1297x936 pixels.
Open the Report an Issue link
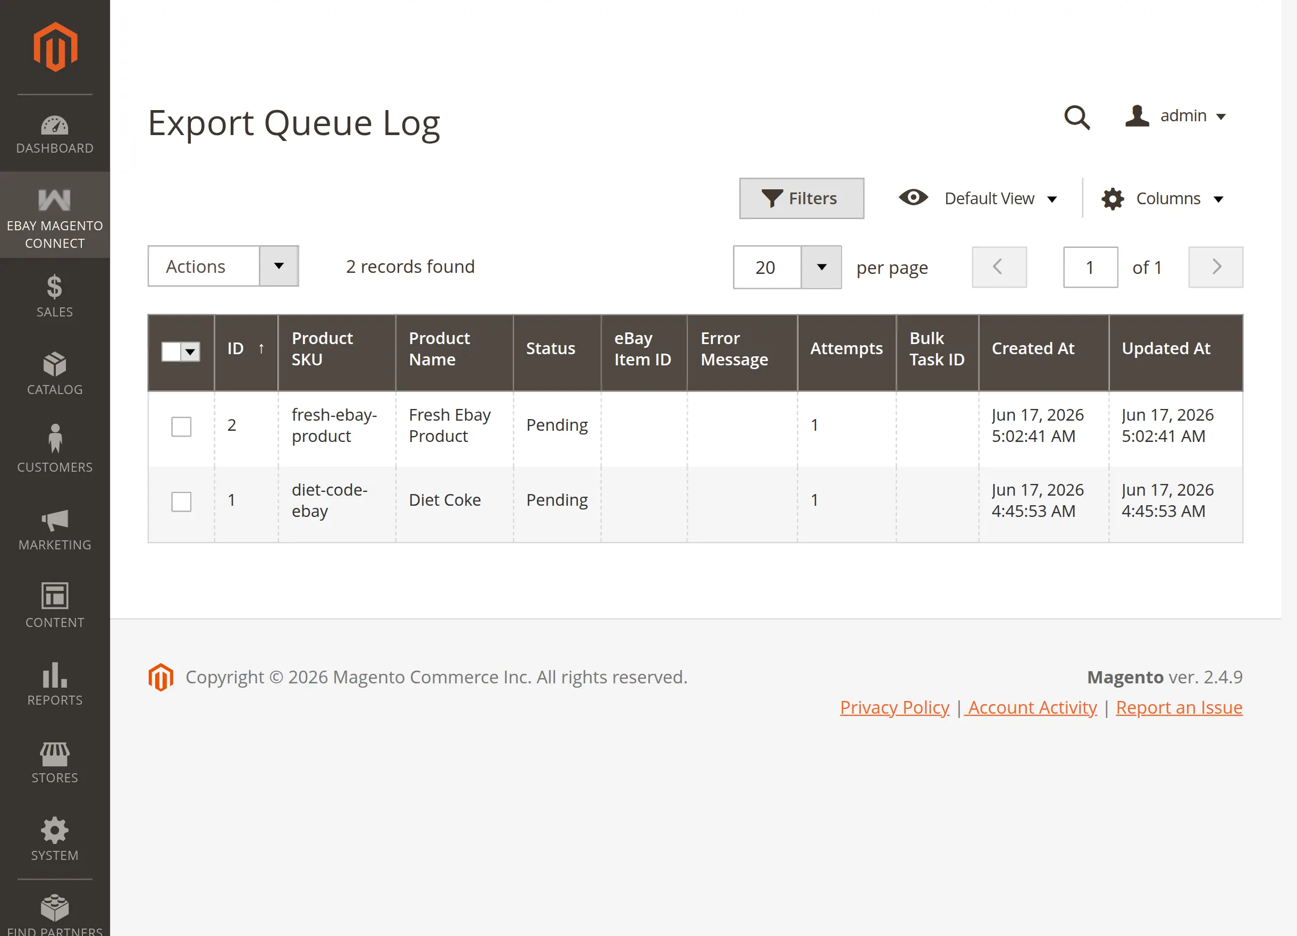point(1179,708)
